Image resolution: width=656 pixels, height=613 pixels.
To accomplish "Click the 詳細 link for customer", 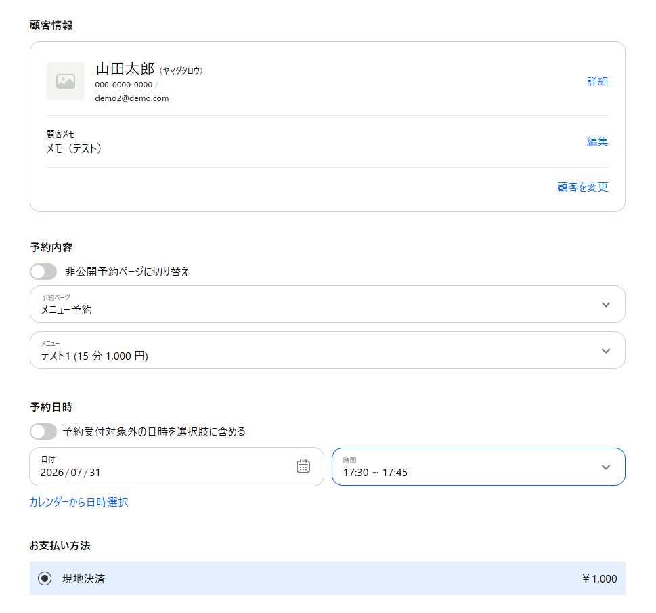I will (597, 82).
